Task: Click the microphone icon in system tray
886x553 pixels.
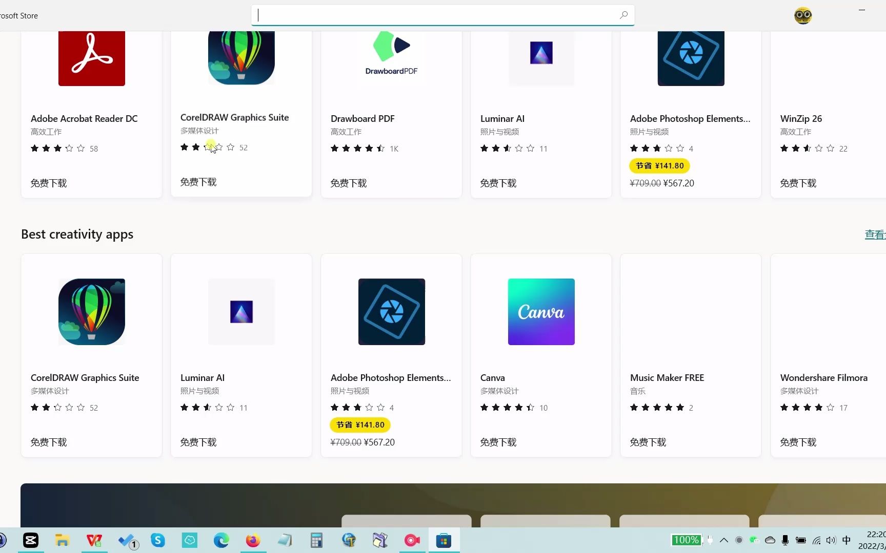Action: (786, 540)
